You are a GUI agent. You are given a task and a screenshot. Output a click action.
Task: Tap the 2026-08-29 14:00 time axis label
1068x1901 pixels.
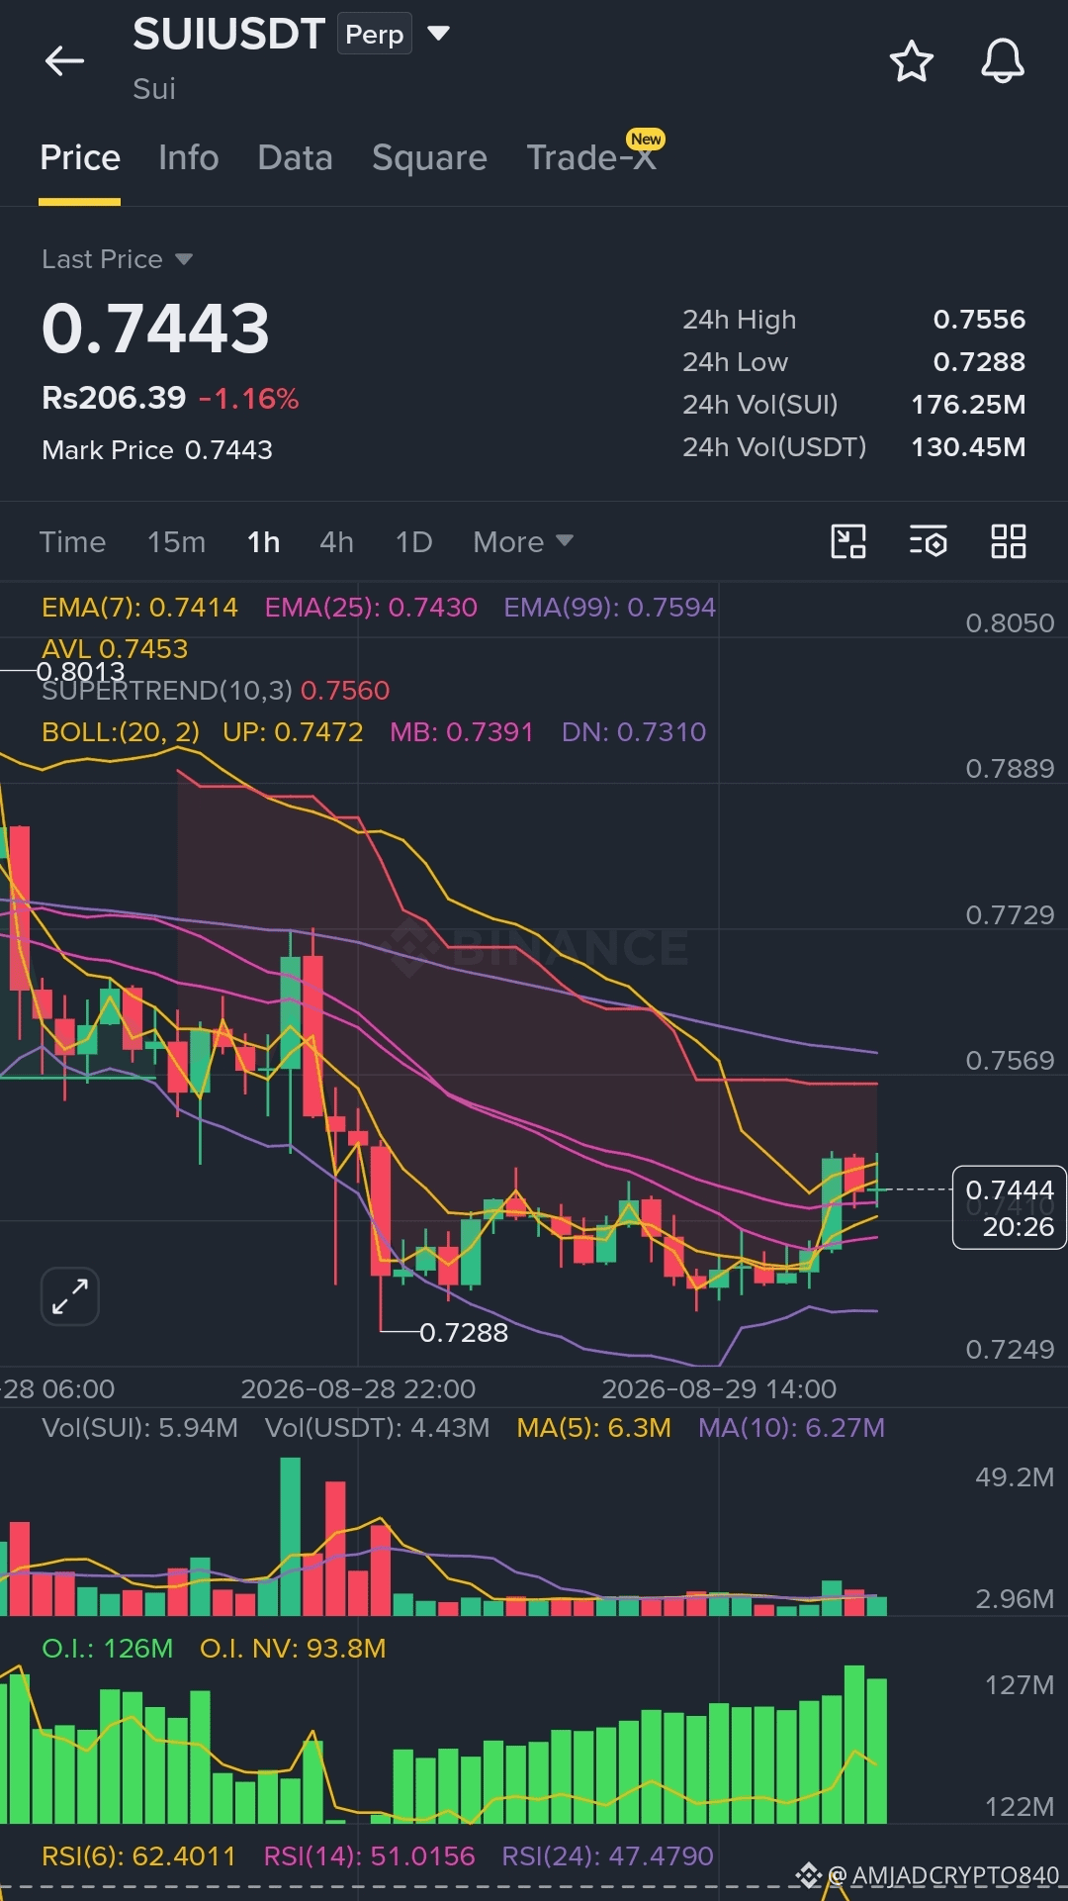pyautogui.click(x=719, y=1389)
